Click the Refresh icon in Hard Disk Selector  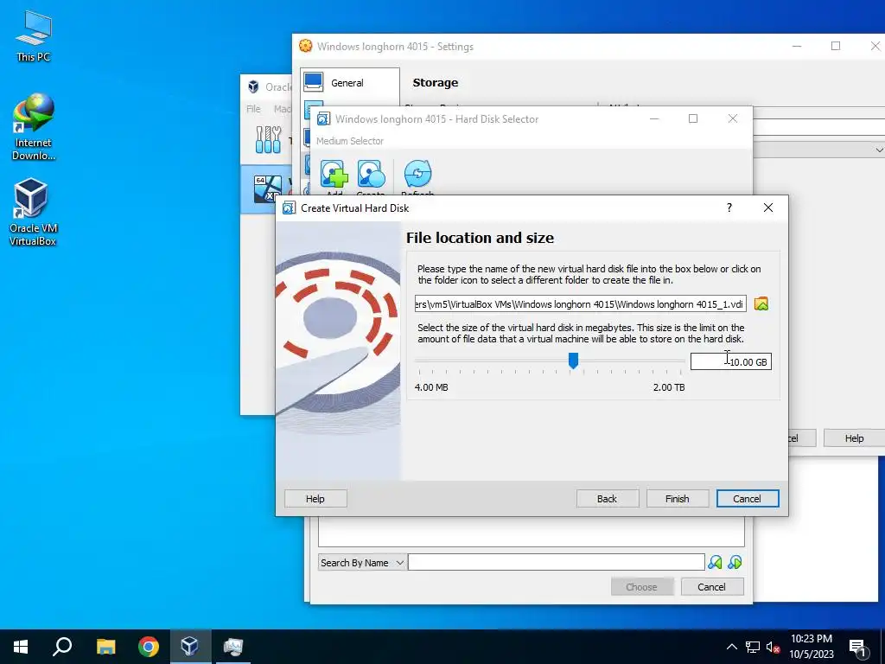pos(417,174)
